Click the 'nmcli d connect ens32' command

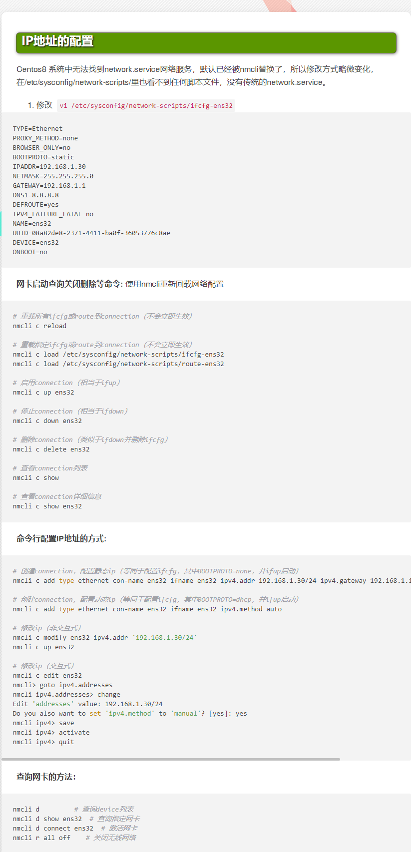pyautogui.click(x=53, y=828)
